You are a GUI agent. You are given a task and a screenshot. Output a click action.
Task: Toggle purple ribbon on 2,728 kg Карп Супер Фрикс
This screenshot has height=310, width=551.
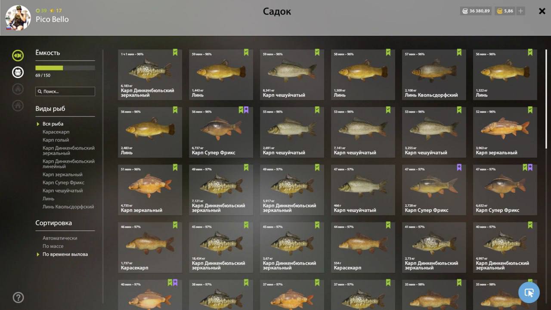coord(459,167)
